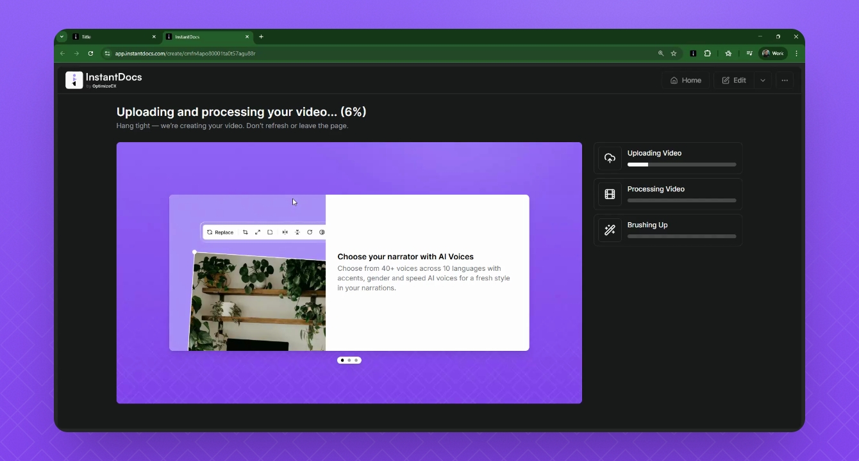
Task: Click the rotate icon in slide toolbar
Action: 310,232
